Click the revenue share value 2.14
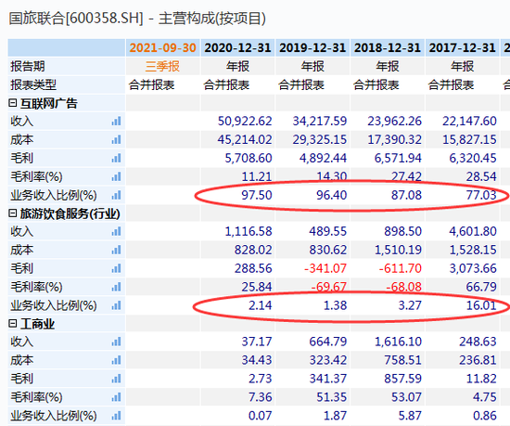The image size is (510, 426). (x=261, y=305)
